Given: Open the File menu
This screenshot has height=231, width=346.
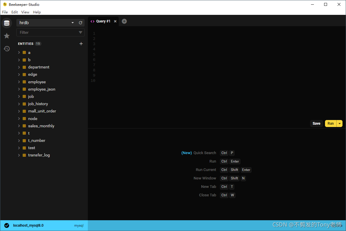Looking at the screenshot, I should [x=5, y=12].
